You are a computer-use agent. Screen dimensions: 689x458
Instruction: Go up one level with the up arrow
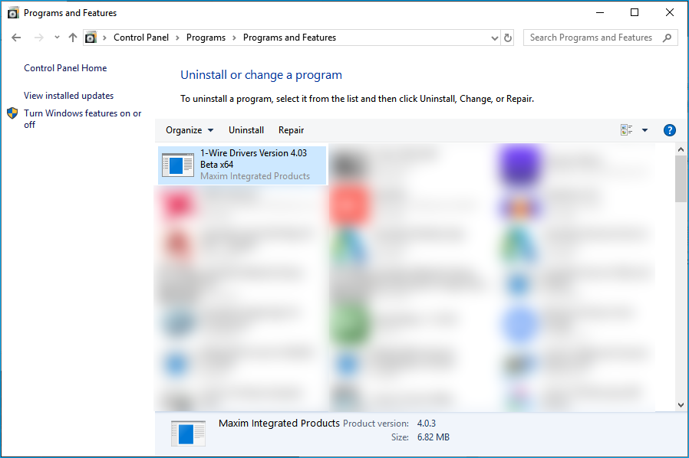click(x=73, y=38)
